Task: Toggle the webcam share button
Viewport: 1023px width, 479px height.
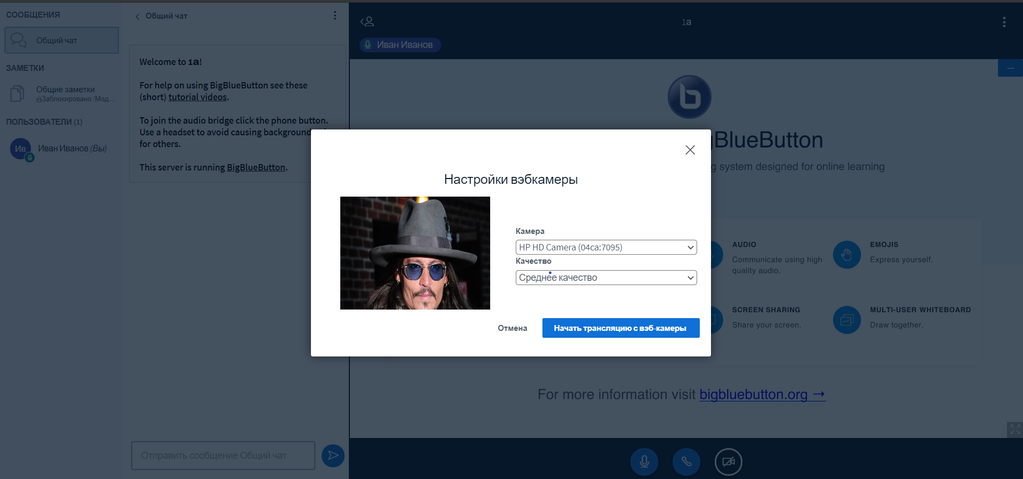Action: coord(728,461)
